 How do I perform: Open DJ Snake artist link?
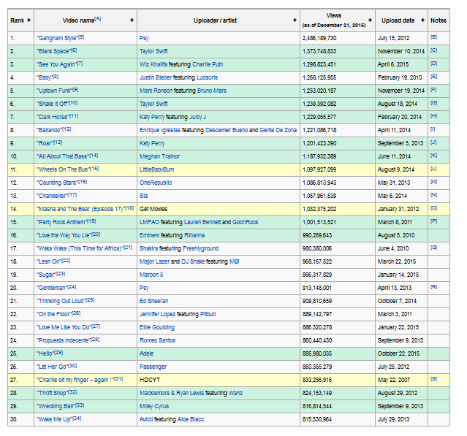tap(193, 261)
